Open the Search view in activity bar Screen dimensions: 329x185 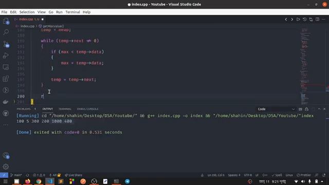6,32
